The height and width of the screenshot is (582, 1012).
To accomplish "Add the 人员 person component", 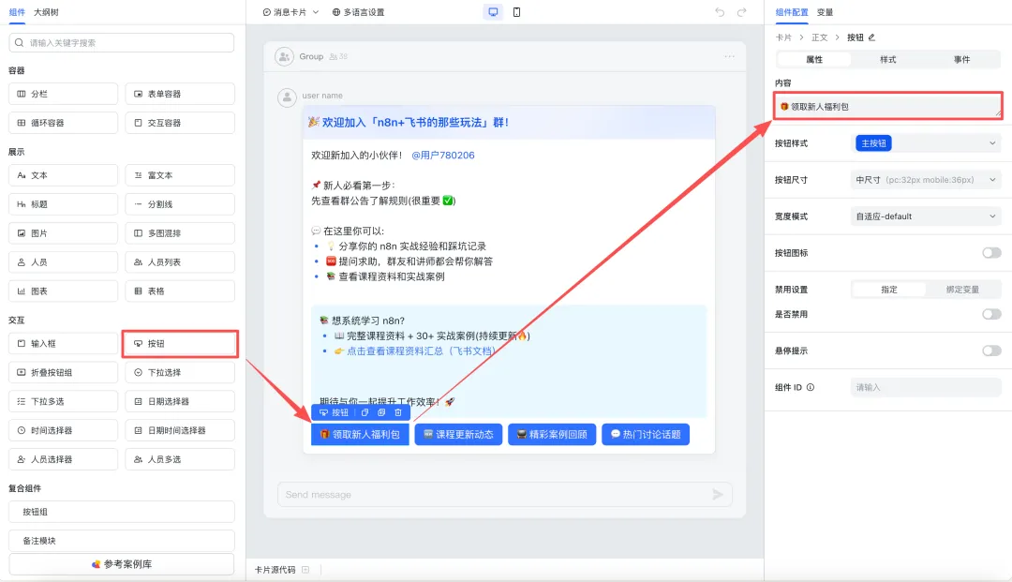I will pyautogui.click(x=64, y=262).
